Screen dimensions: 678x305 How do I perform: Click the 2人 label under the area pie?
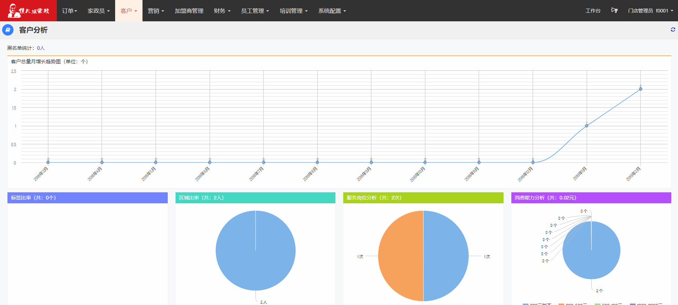263,302
